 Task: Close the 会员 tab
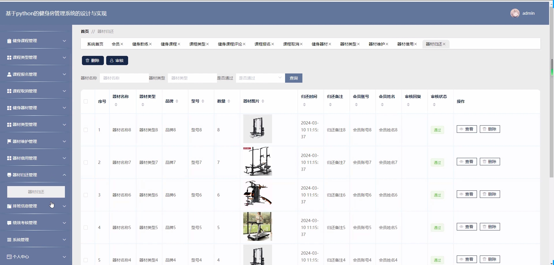click(x=122, y=44)
